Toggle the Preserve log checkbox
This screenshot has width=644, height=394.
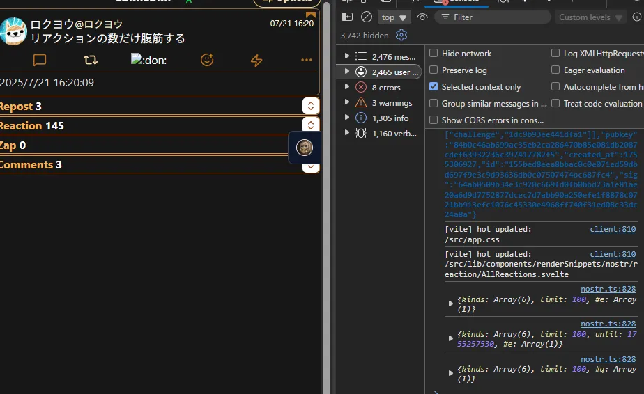pos(434,70)
